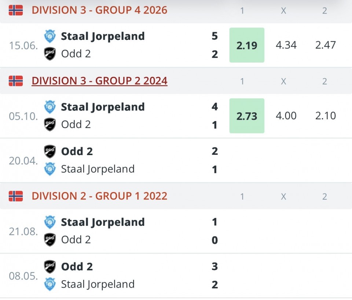352x300 pixels.
Task: Open Division 3 - Group 4 2026 league
Action: pyautogui.click(x=99, y=10)
